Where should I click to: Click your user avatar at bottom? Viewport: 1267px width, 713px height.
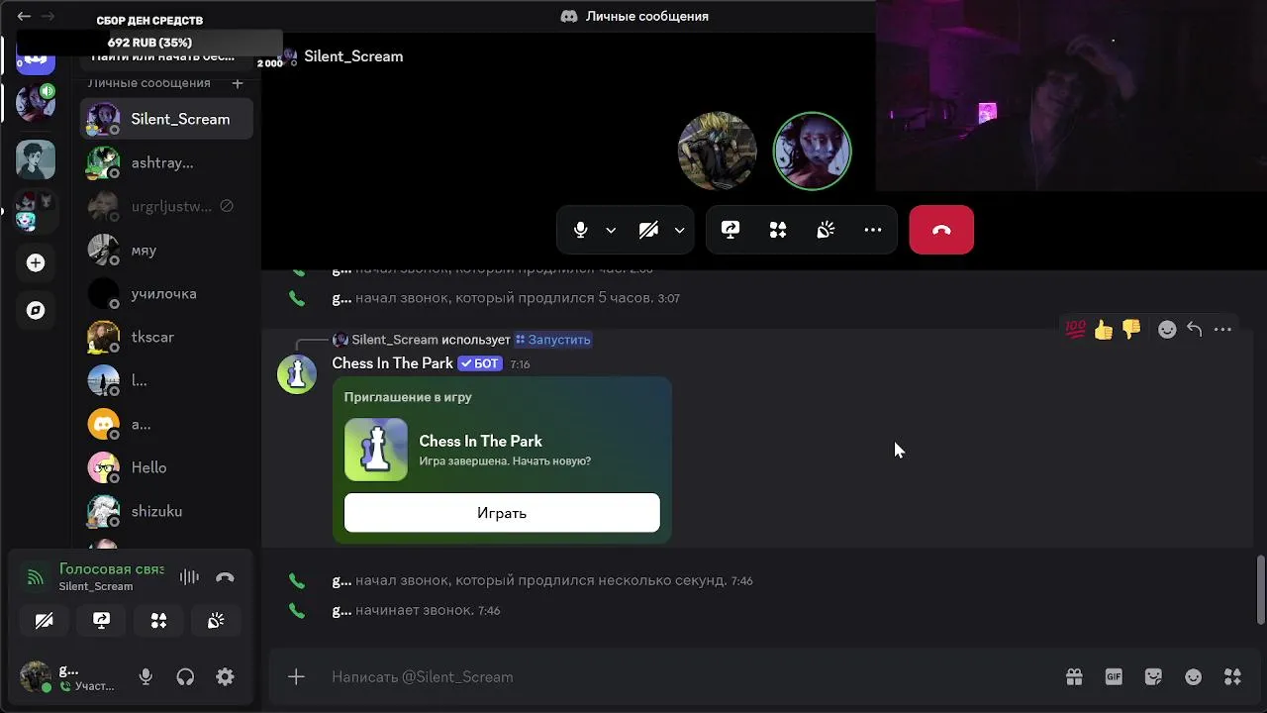coord(36,677)
